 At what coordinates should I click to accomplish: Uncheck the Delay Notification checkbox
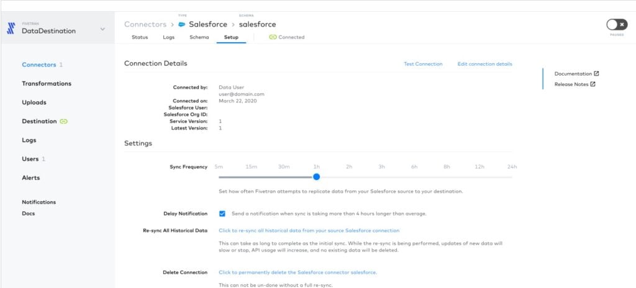tap(222, 214)
